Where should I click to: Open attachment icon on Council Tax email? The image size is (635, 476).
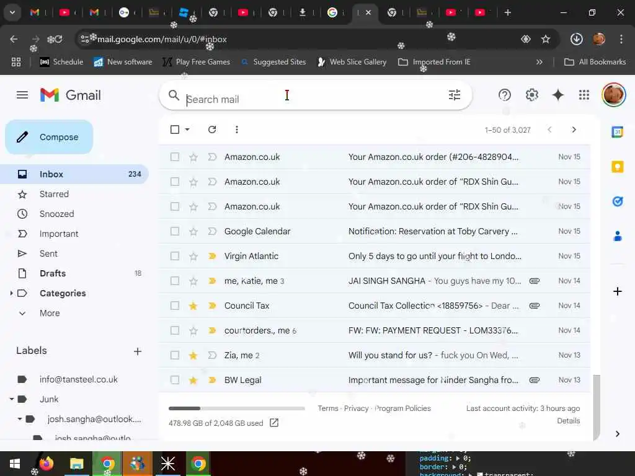coord(535,306)
